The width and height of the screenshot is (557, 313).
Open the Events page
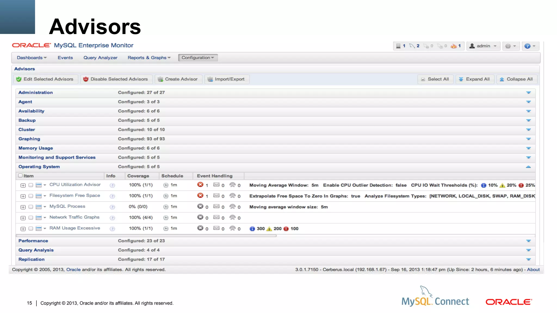[65, 58]
